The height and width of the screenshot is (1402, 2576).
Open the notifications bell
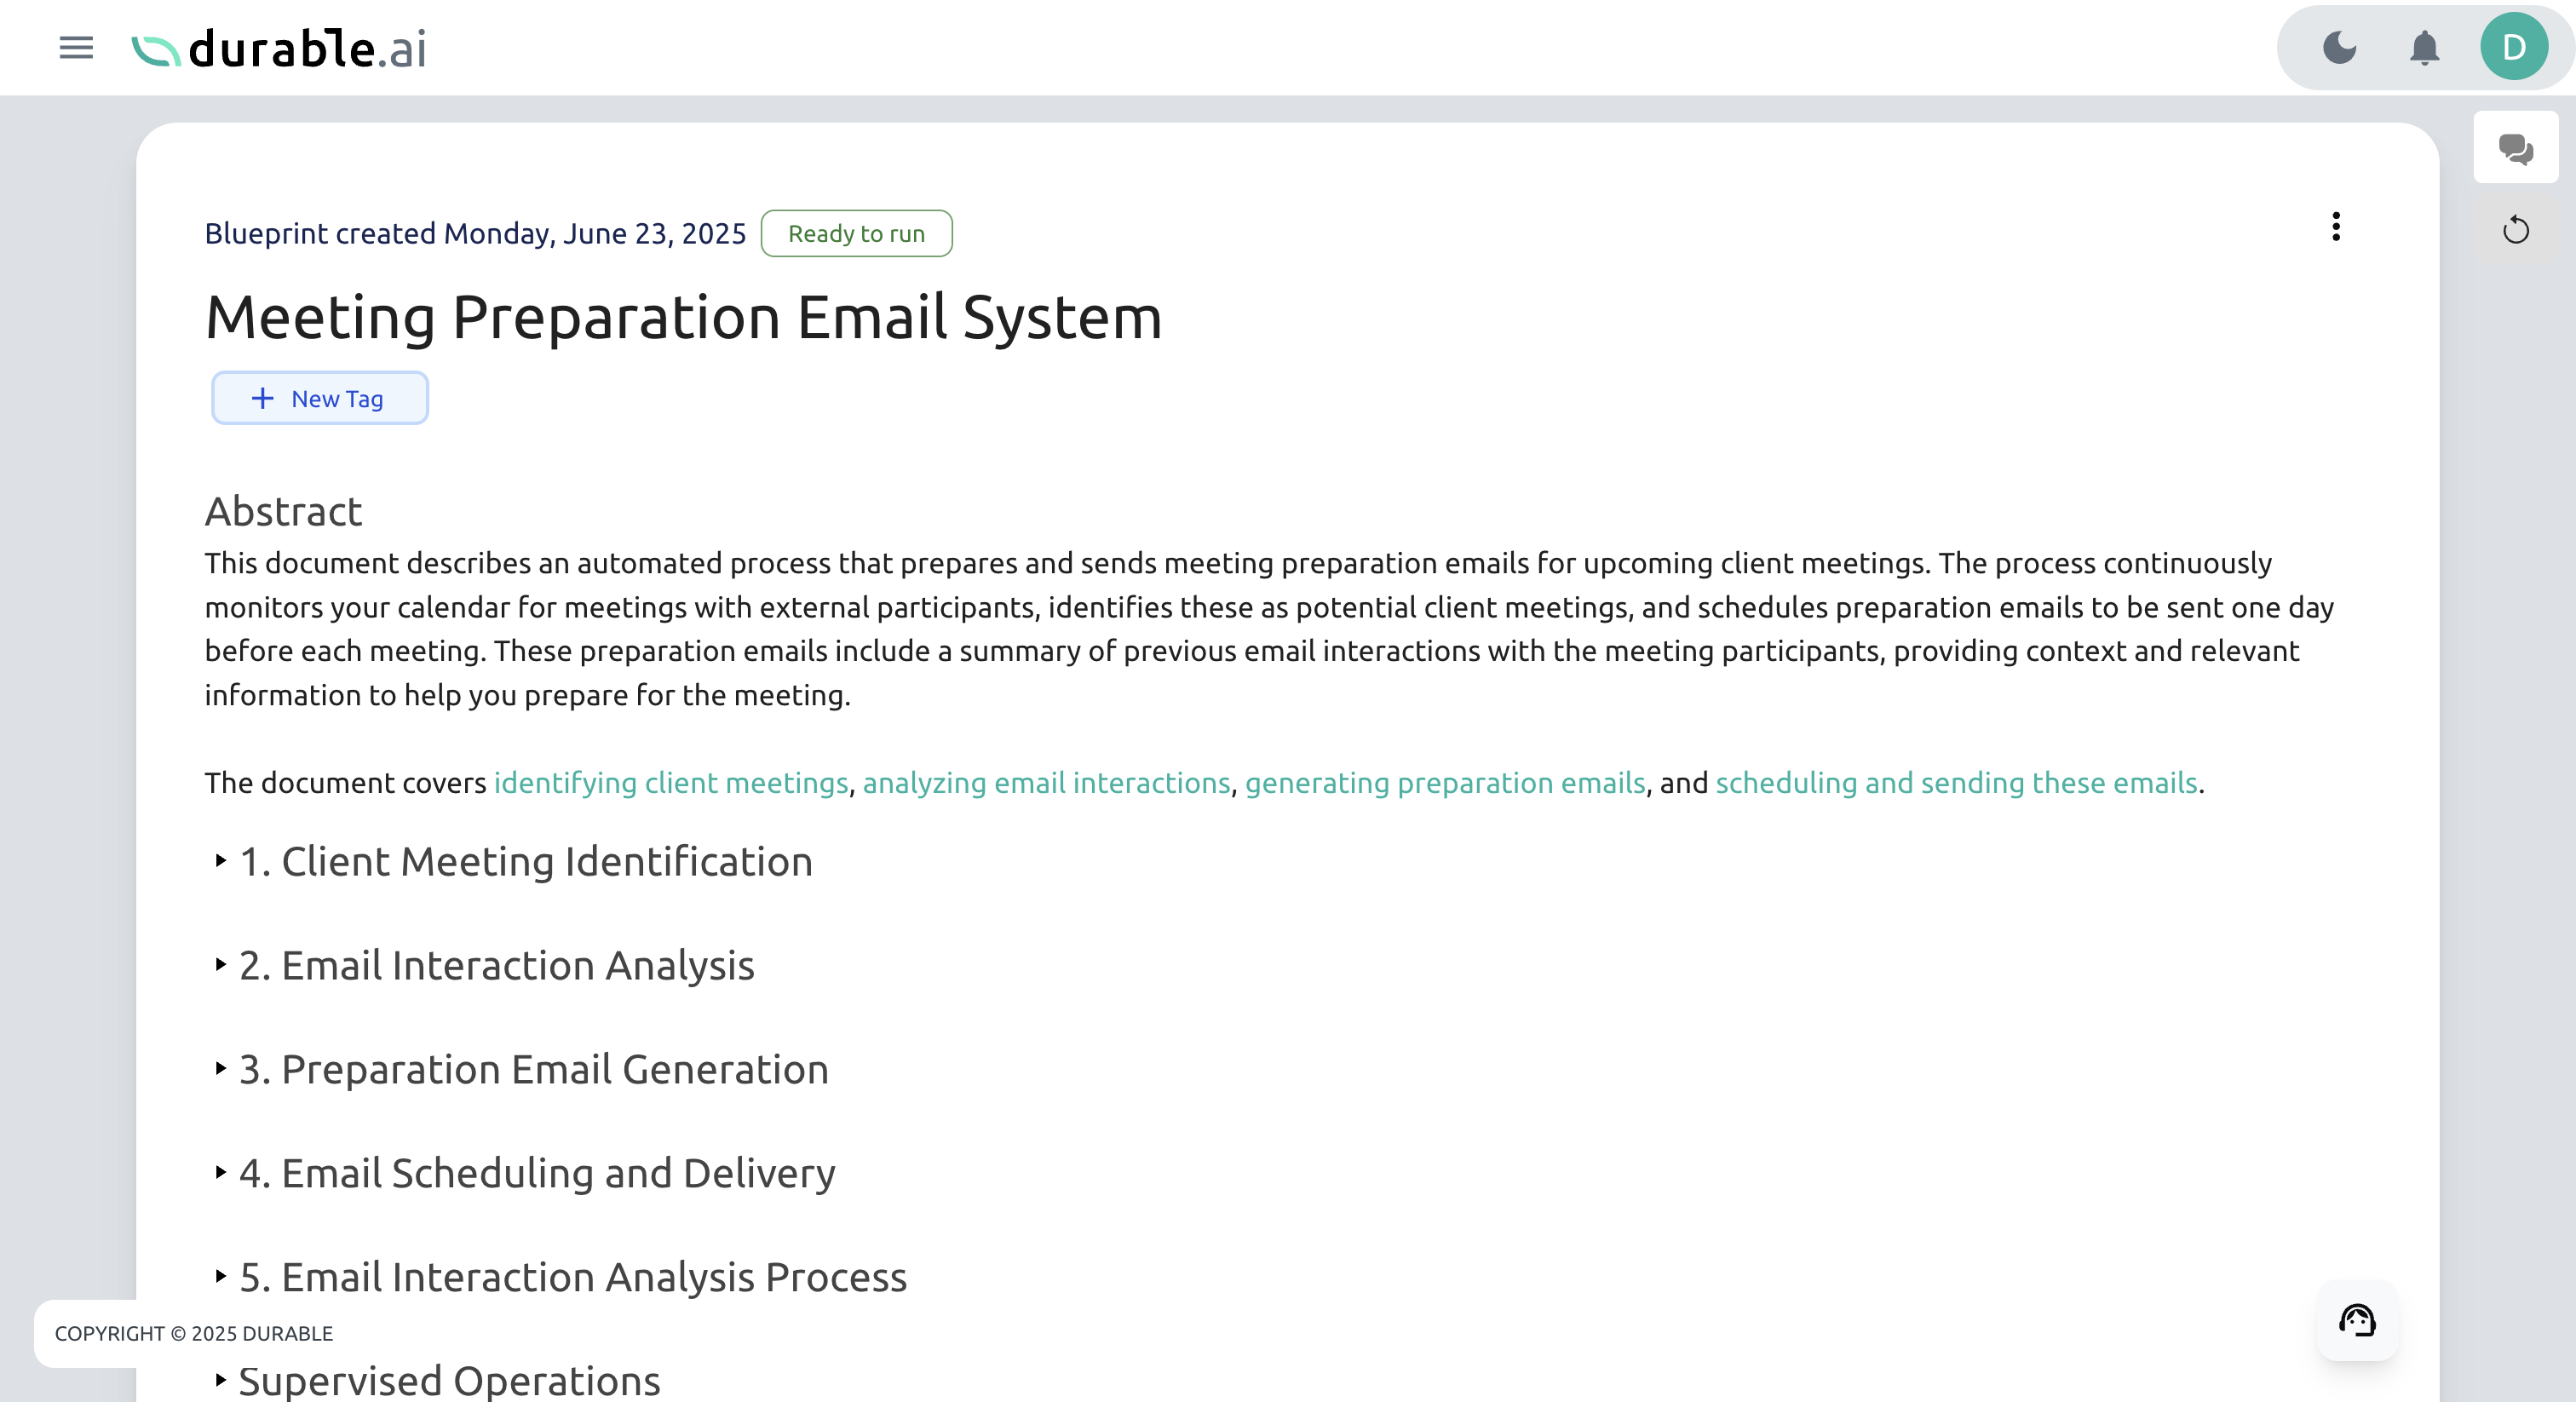coord(2424,47)
